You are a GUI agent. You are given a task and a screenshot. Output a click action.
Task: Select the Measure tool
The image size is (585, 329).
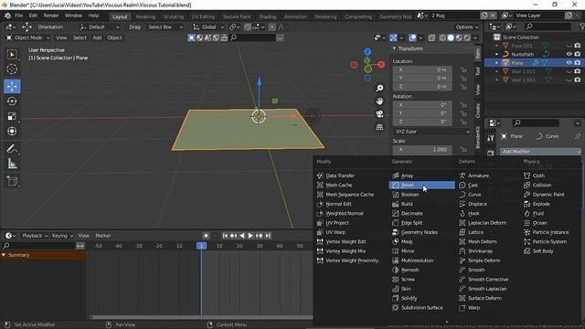click(x=12, y=164)
